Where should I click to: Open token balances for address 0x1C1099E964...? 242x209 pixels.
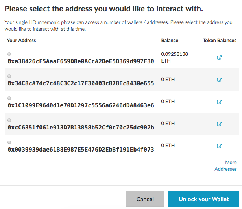[220, 102]
